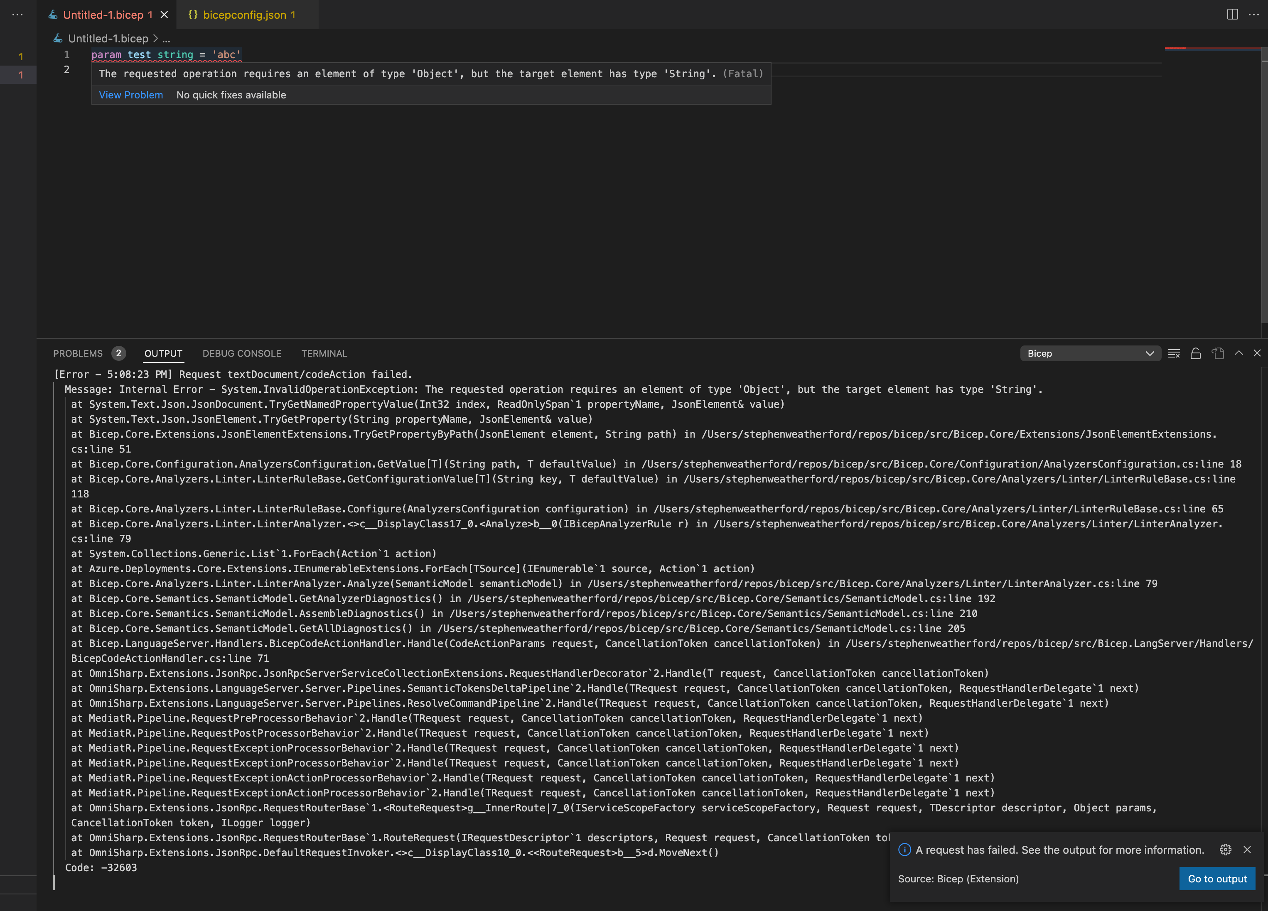Open the top-left editor ellipsis menu
This screenshot has width=1268, height=911.
click(x=17, y=15)
